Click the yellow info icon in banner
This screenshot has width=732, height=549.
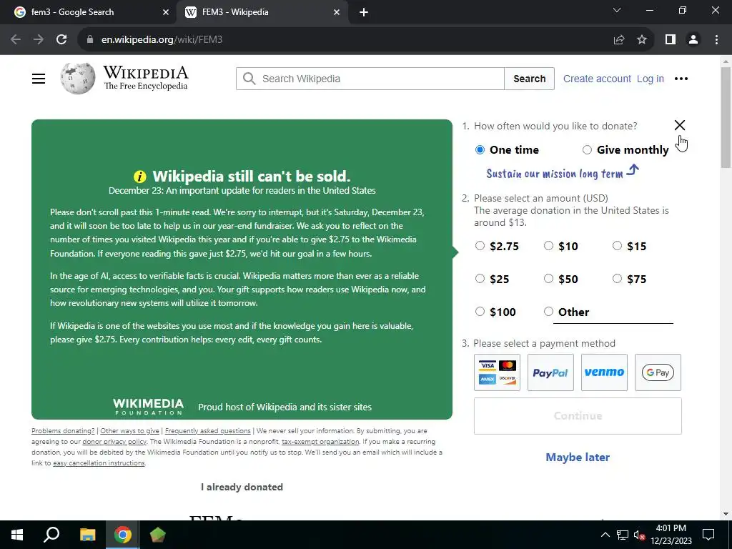(139, 177)
